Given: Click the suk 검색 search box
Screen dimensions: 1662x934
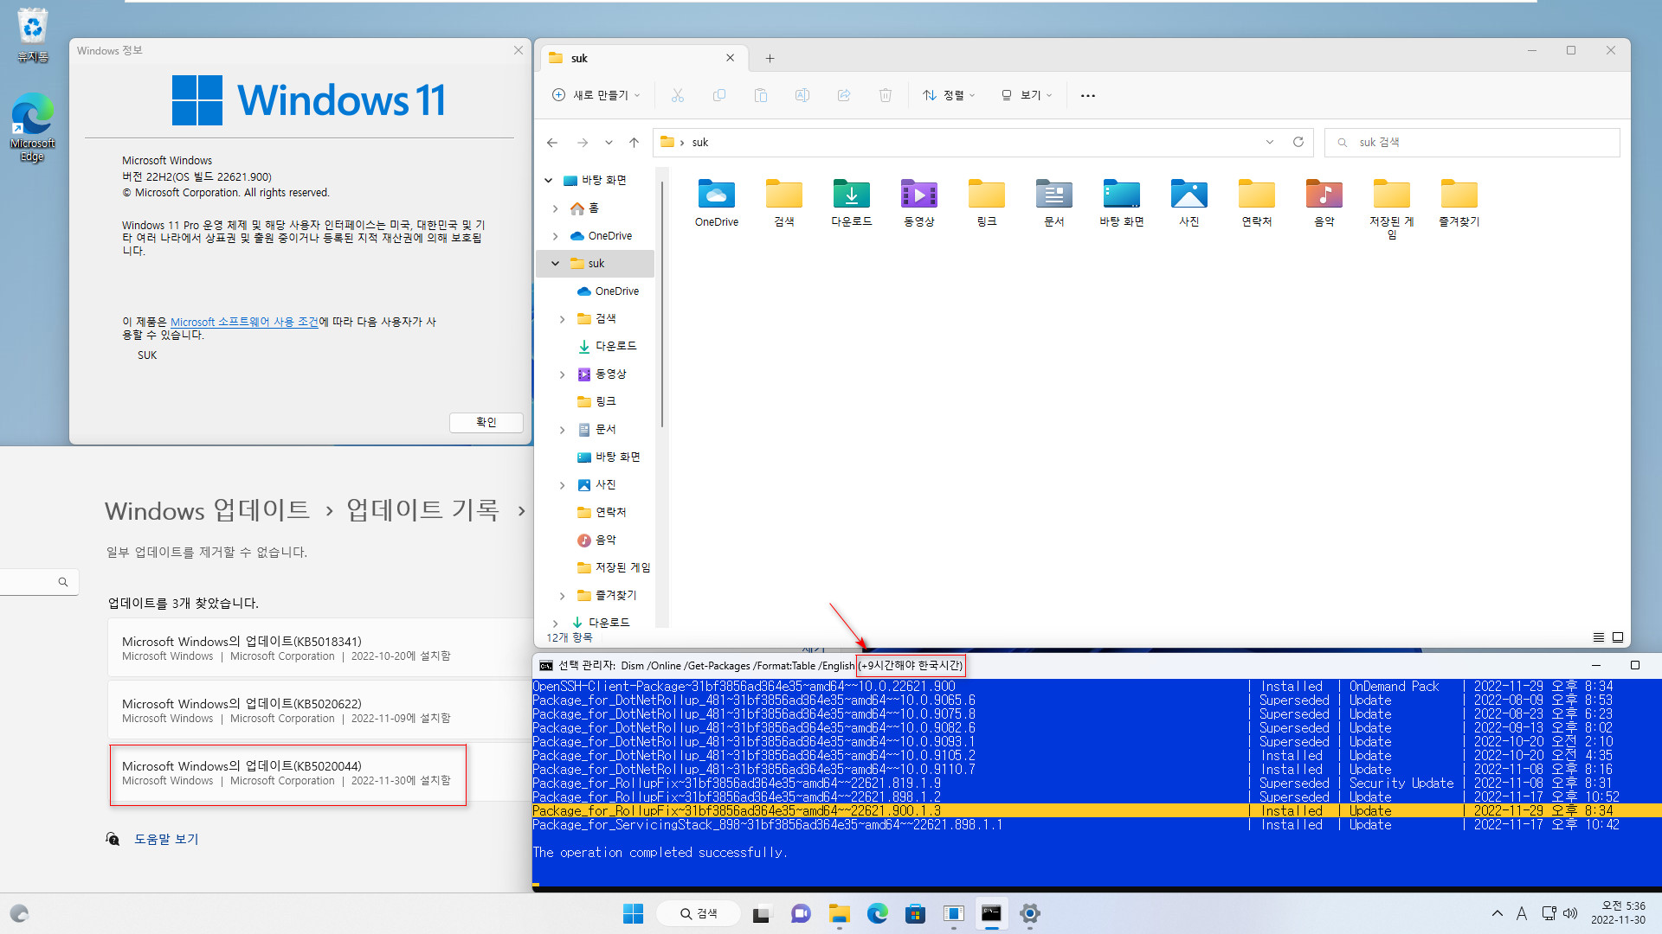Looking at the screenshot, I should pos(1472,142).
